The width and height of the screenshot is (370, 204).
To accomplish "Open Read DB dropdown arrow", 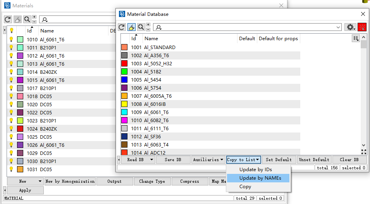I will pos(151,160).
